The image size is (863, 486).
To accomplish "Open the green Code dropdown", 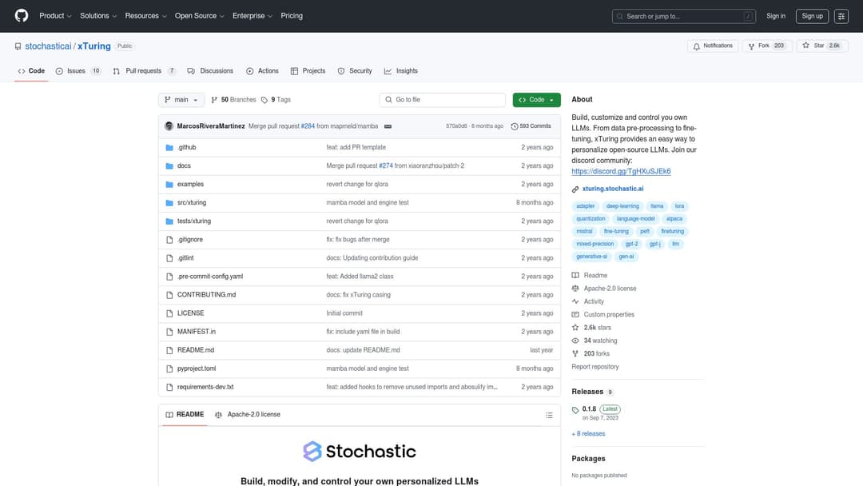I will pyautogui.click(x=536, y=100).
